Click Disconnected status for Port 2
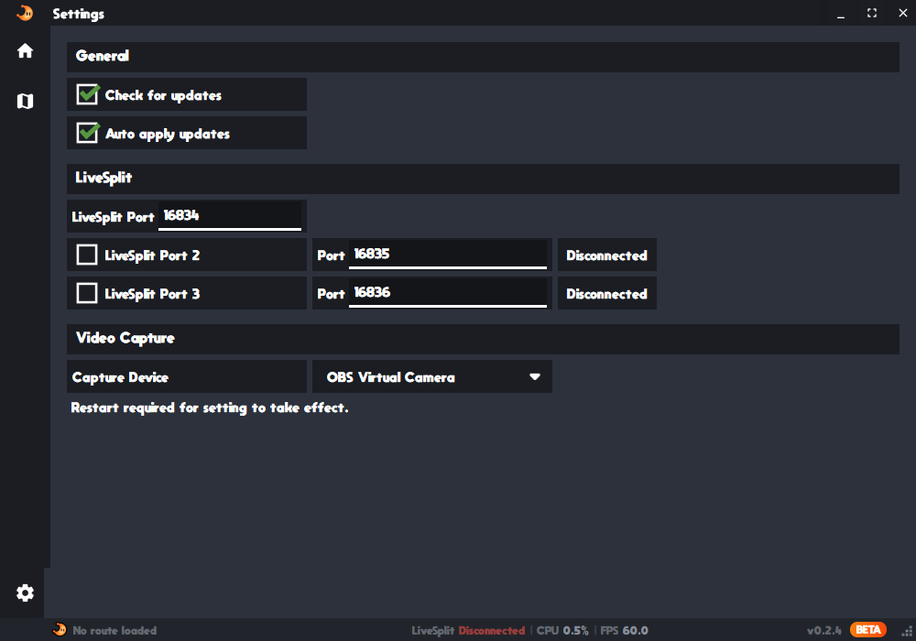The height and width of the screenshot is (641, 916). click(x=607, y=255)
